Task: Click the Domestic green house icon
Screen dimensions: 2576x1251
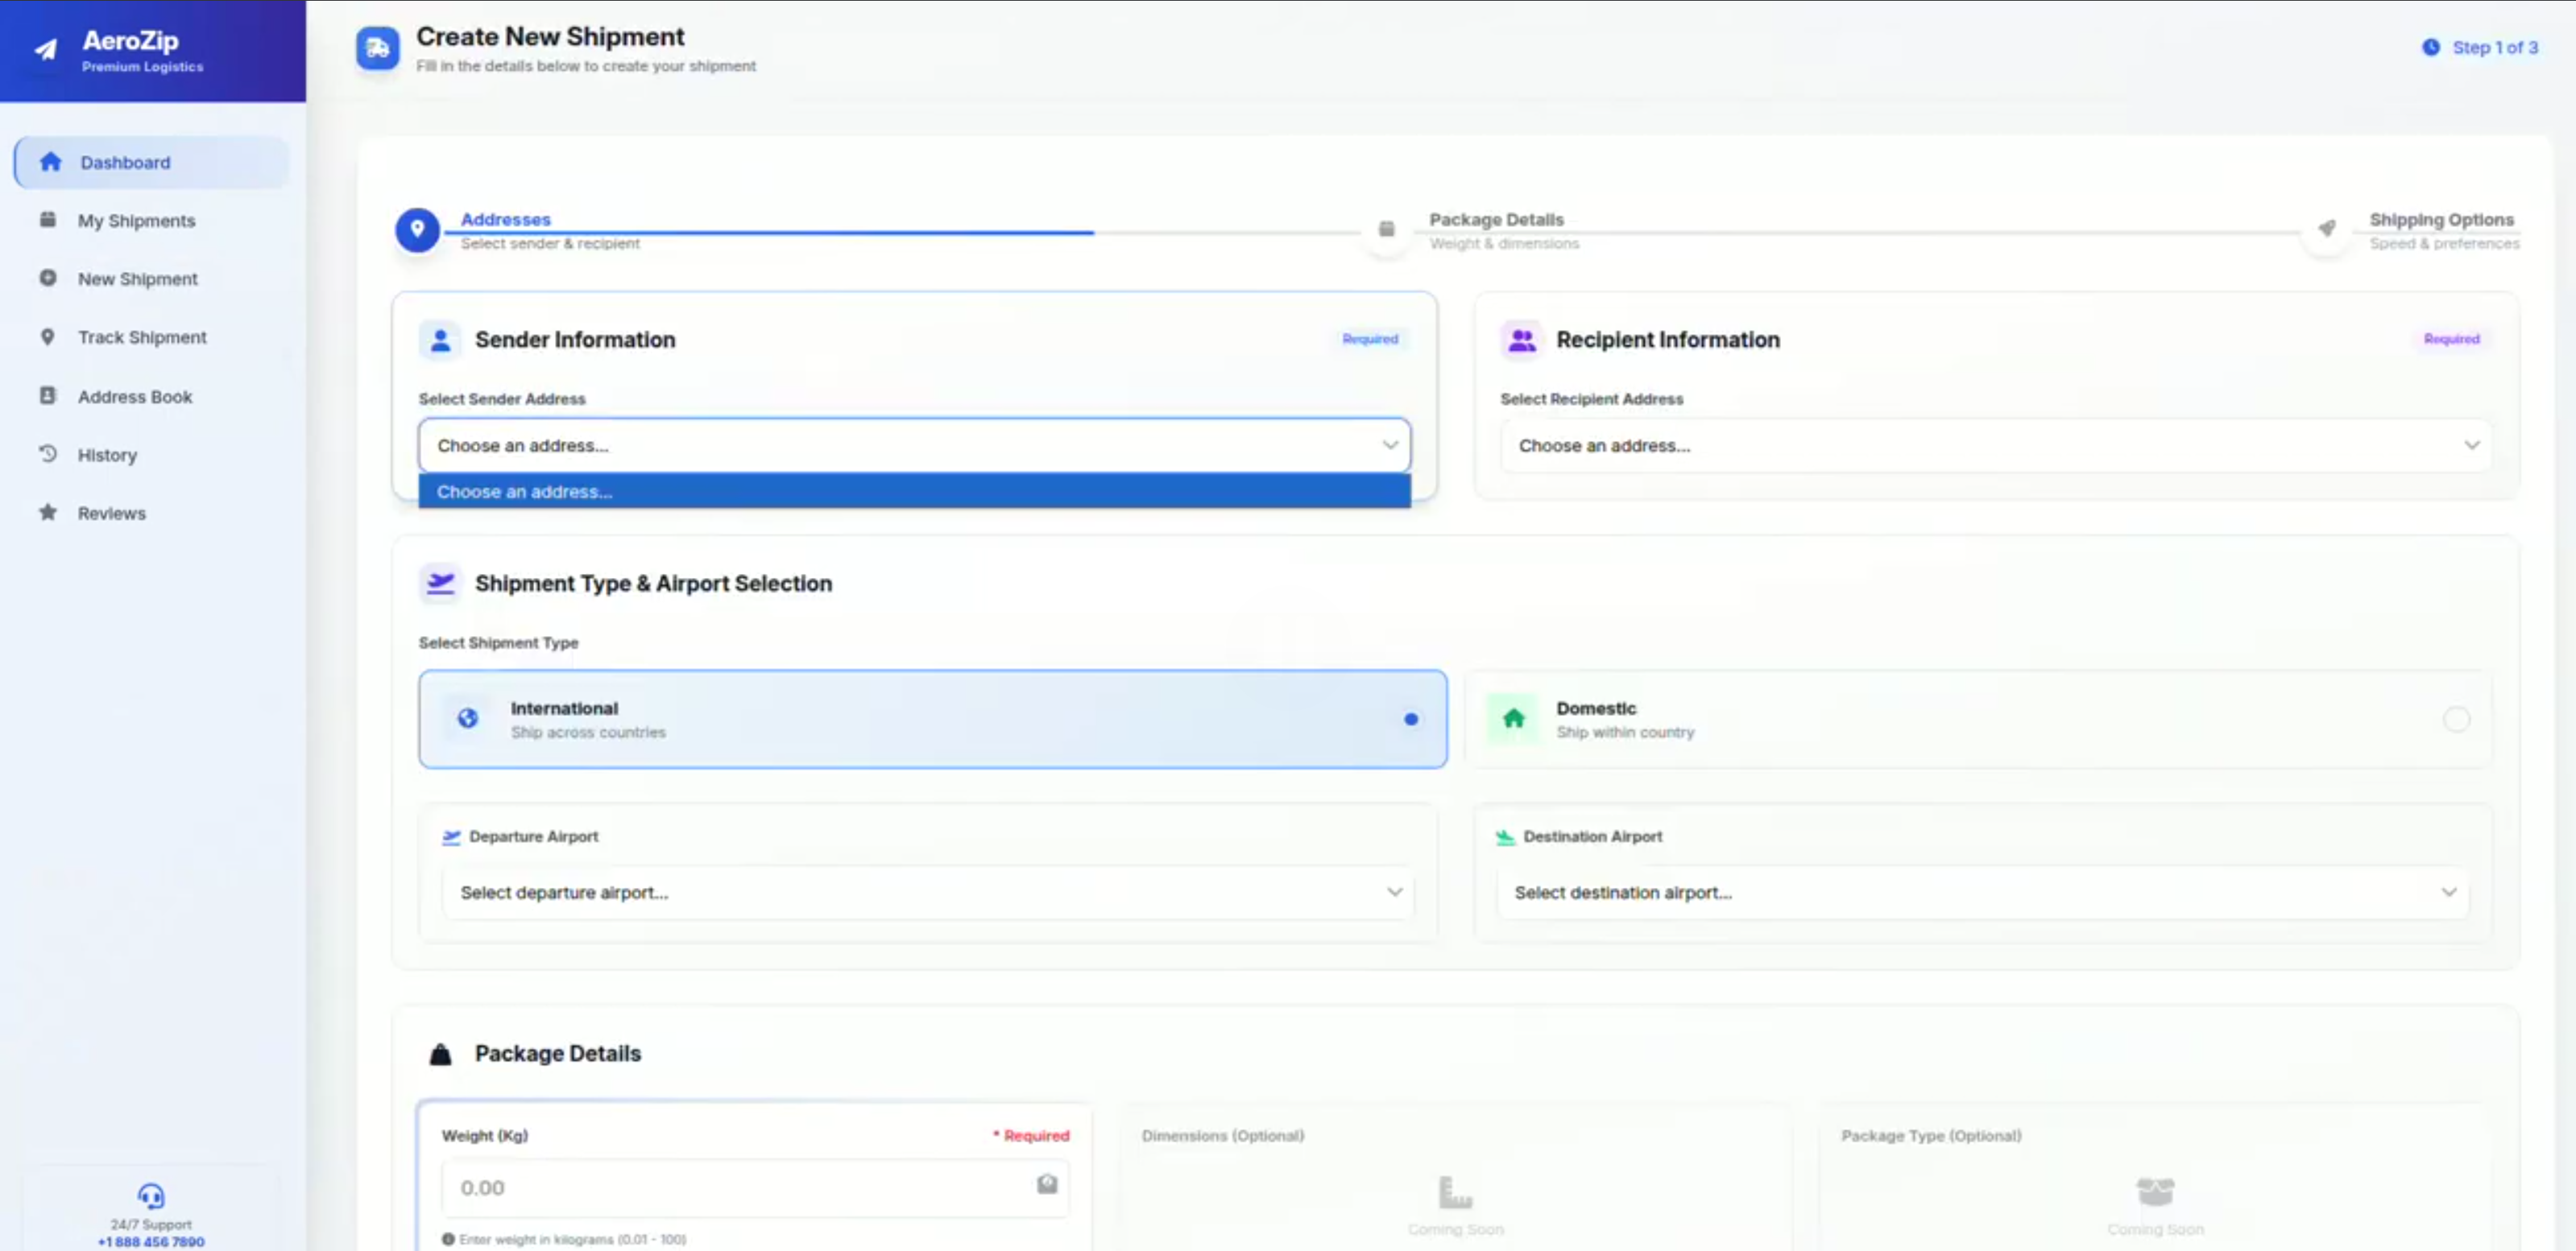Action: click(1513, 718)
